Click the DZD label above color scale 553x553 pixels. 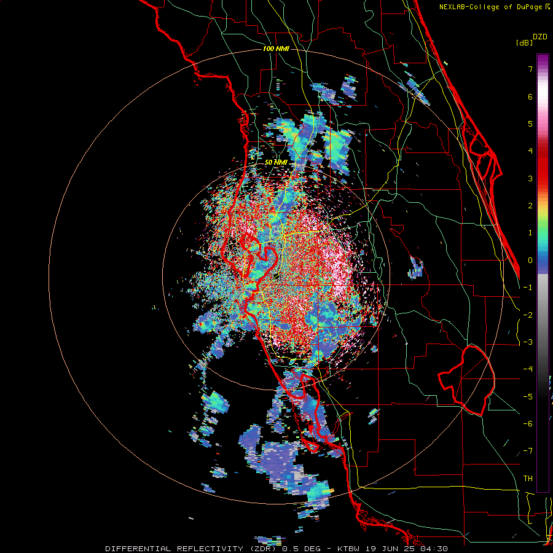pyautogui.click(x=540, y=37)
